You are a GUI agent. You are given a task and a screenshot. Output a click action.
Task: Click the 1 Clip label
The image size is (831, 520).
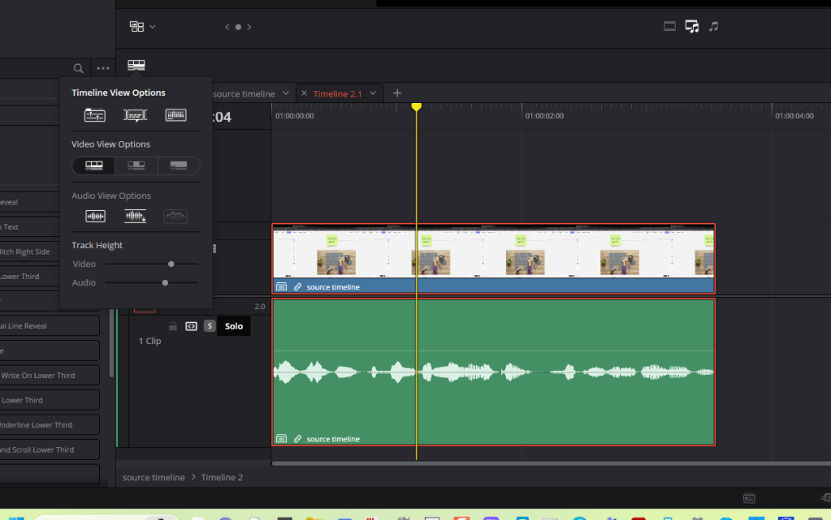(149, 341)
